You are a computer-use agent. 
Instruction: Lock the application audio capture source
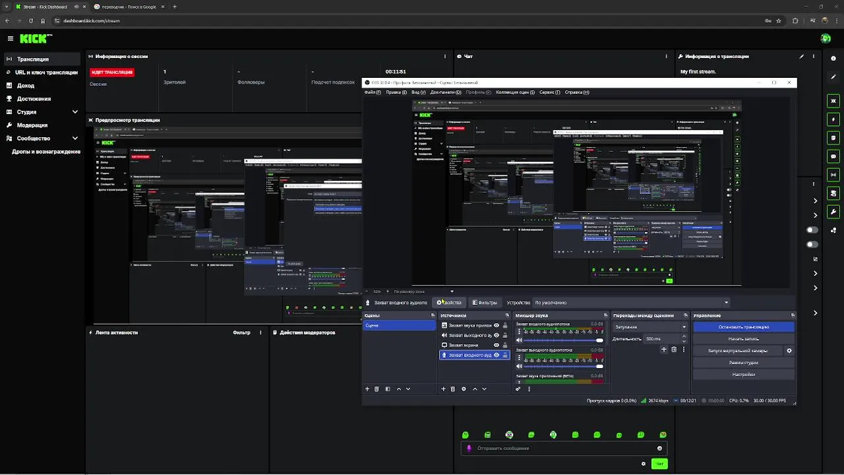pyautogui.click(x=506, y=326)
